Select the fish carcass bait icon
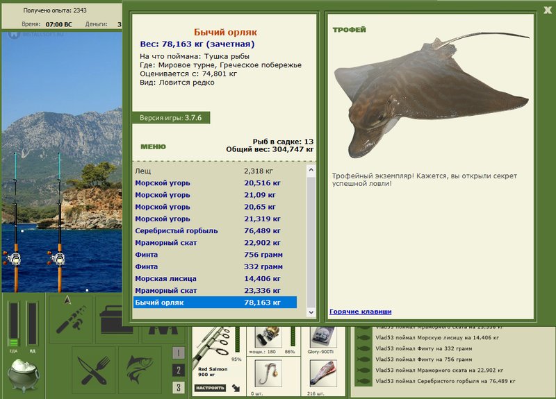The width and height of the screenshot is (556, 399). click(322, 373)
